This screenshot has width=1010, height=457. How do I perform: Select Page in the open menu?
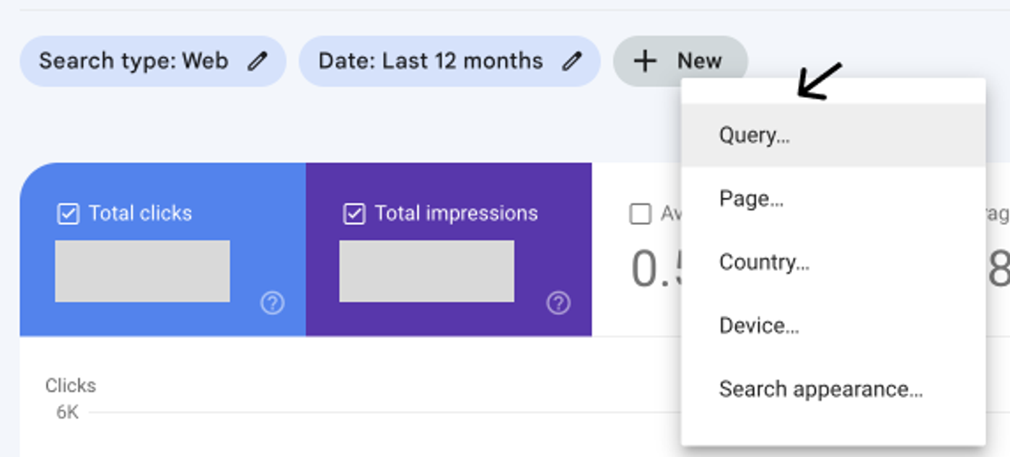click(750, 199)
